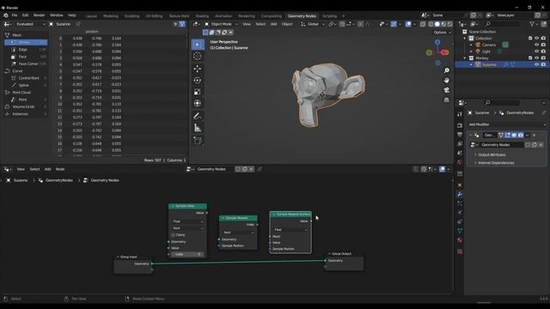The image size is (550, 309).
Task: Toggle visibility eye for Suzanne
Action: (x=536, y=65)
